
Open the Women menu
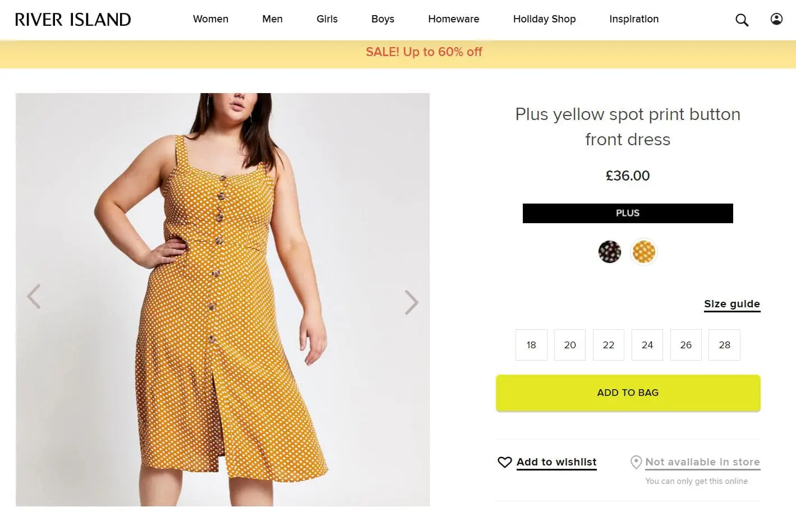[x=210, y=19]
